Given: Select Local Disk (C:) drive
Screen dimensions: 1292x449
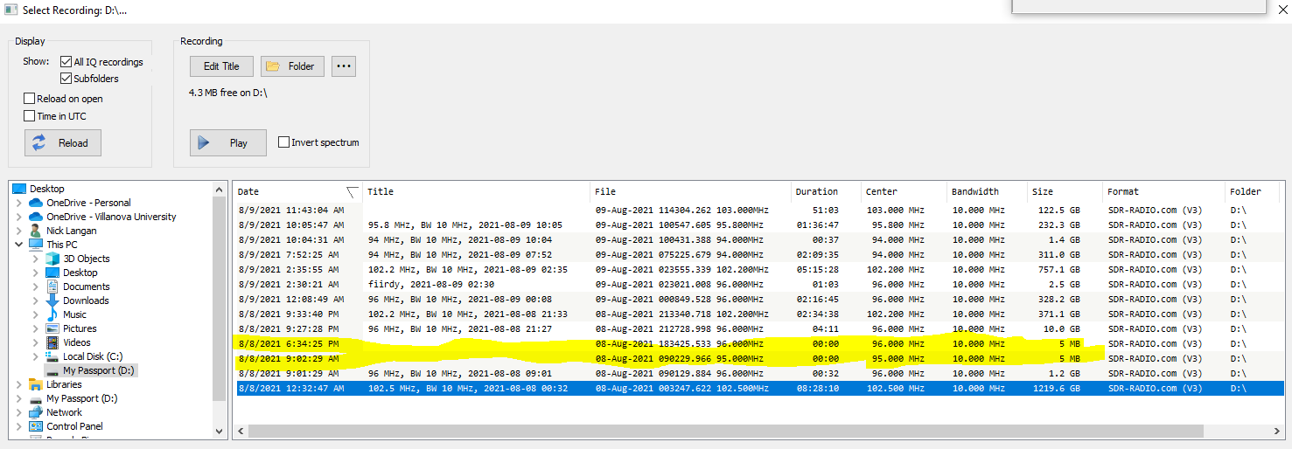Looking at the screenshot, I should [93, 356].
